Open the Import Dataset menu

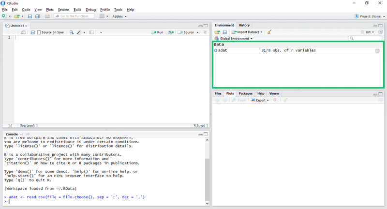pyautogui.click(x=247, y=32)
